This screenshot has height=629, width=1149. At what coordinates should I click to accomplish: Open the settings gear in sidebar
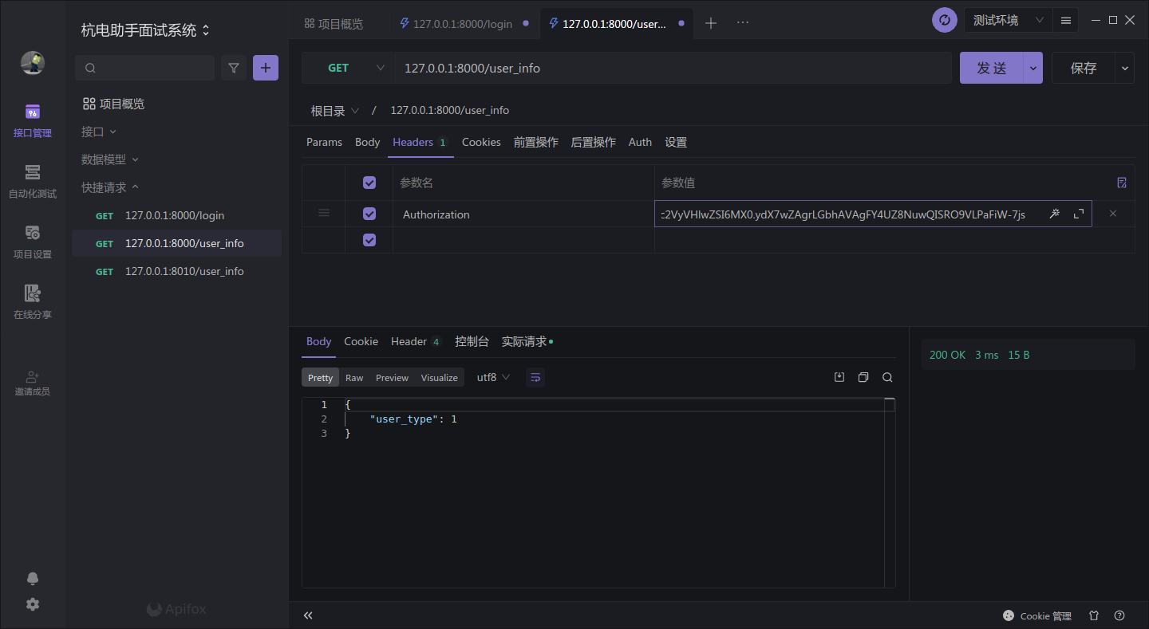tap(33, 604)
